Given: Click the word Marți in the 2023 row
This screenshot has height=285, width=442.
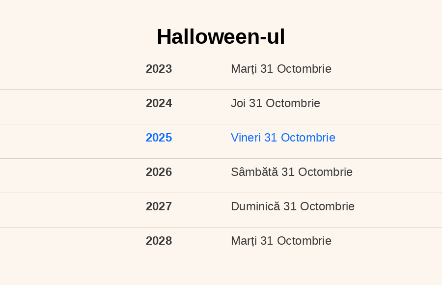Looking at the screenshot, I should [x=244, y=69].
